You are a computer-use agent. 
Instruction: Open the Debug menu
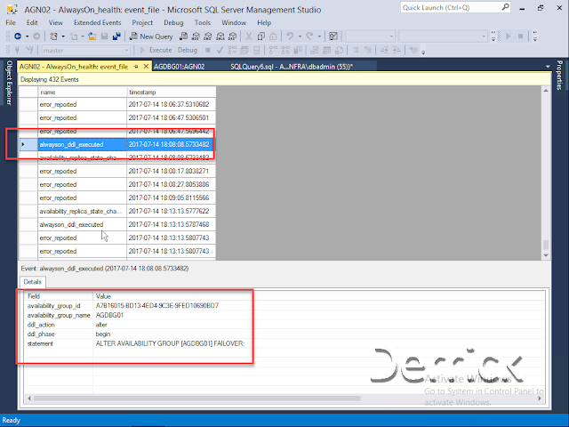(x=173, y=22)
